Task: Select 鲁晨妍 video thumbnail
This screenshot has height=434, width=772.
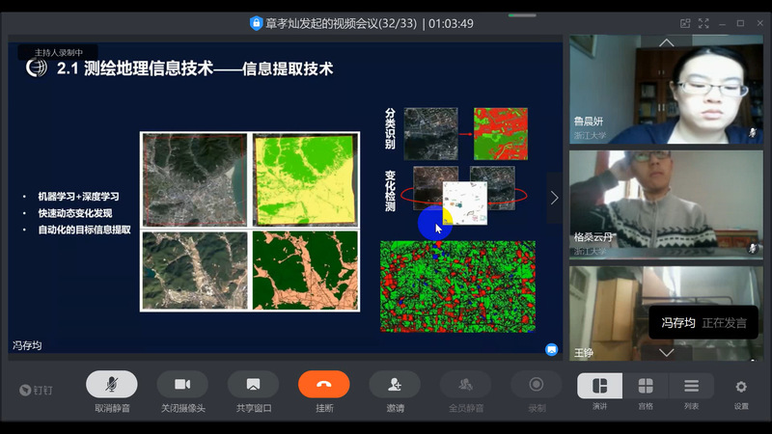Action: [666, 92]
